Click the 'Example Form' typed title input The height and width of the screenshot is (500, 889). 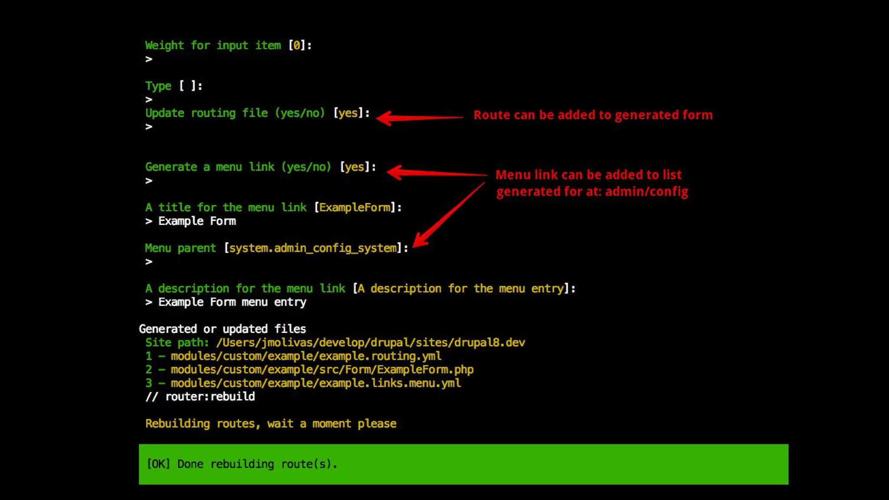(x=197, y=221)
